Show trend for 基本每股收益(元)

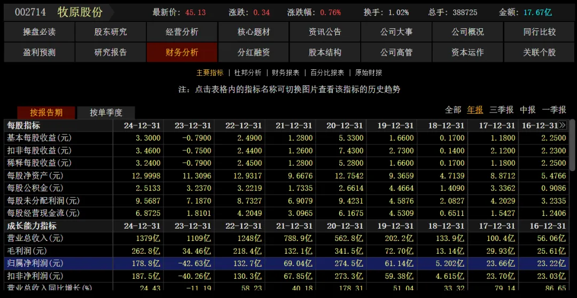40,138
